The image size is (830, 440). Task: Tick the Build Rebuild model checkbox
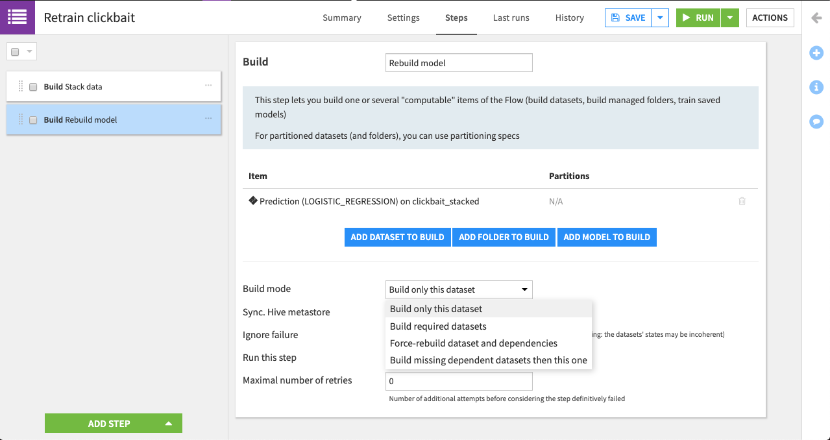33,120
